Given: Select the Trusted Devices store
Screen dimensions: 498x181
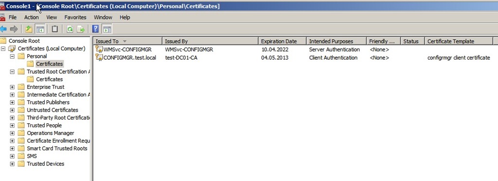Looking at the screenshot, I should [45, 164].
